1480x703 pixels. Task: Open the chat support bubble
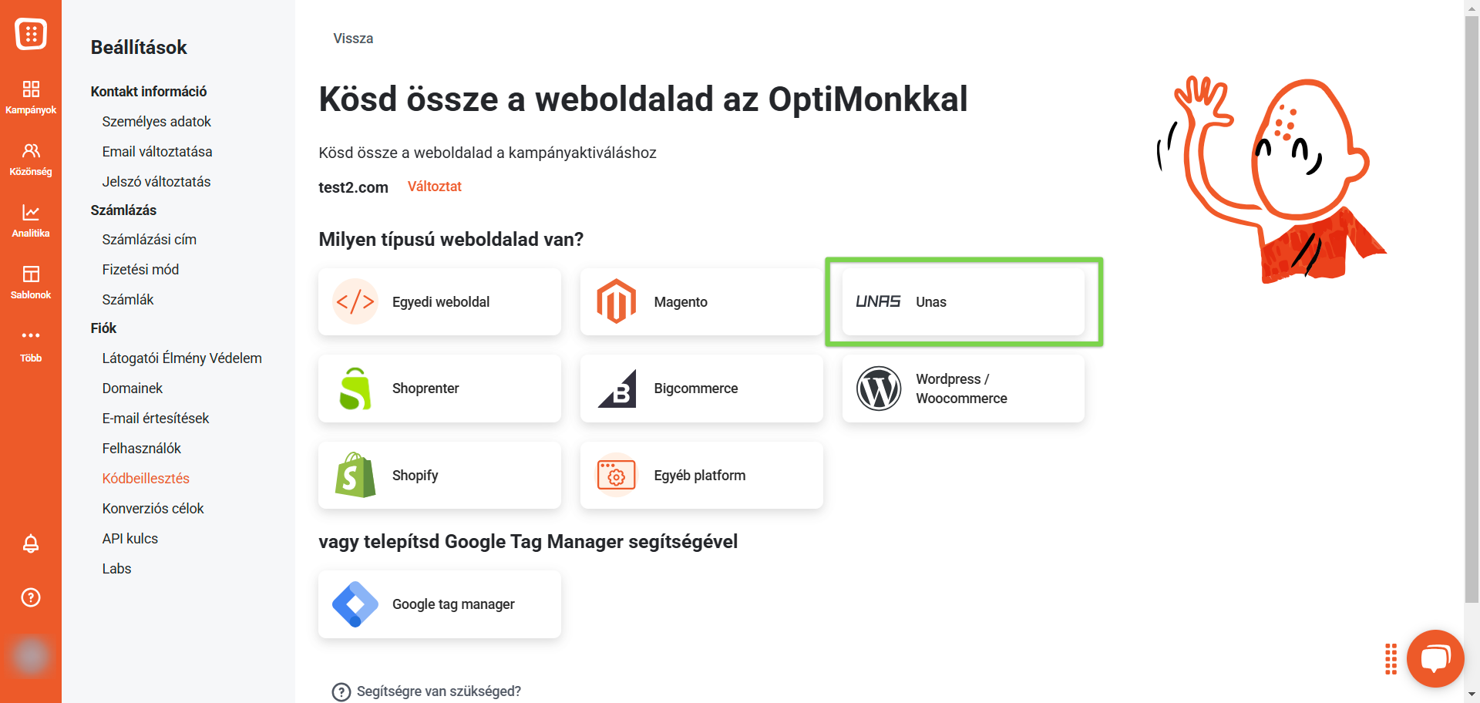point(1435,658)
